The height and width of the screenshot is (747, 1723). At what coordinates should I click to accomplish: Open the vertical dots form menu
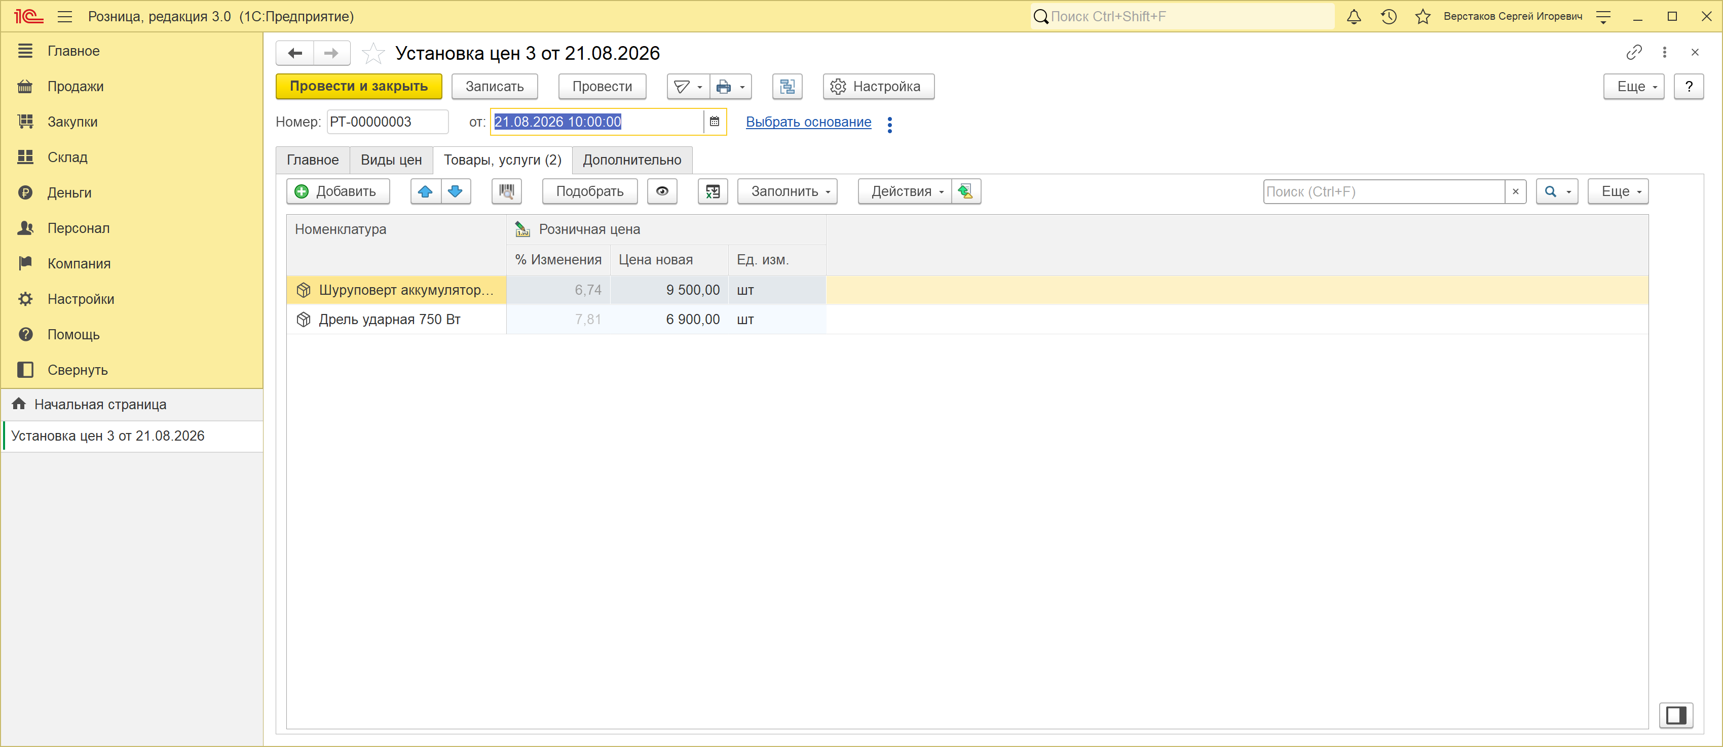1665,52
